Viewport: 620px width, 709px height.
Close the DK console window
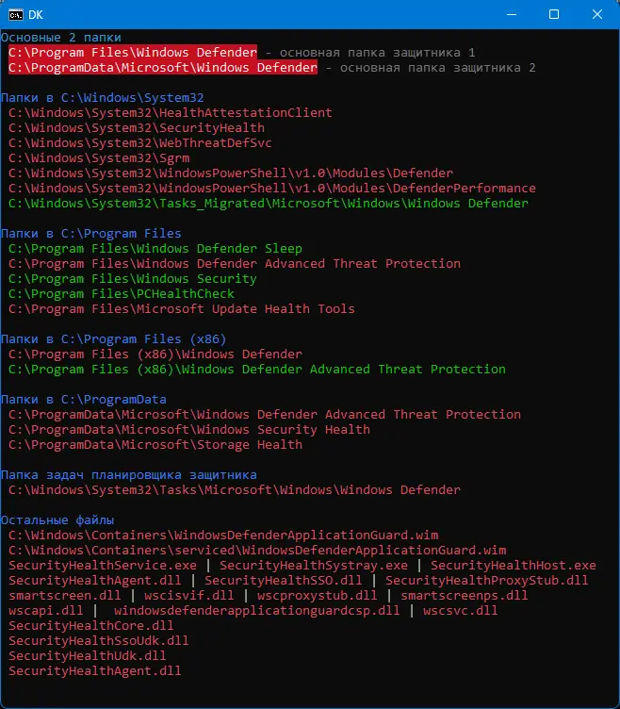point(597,14)
